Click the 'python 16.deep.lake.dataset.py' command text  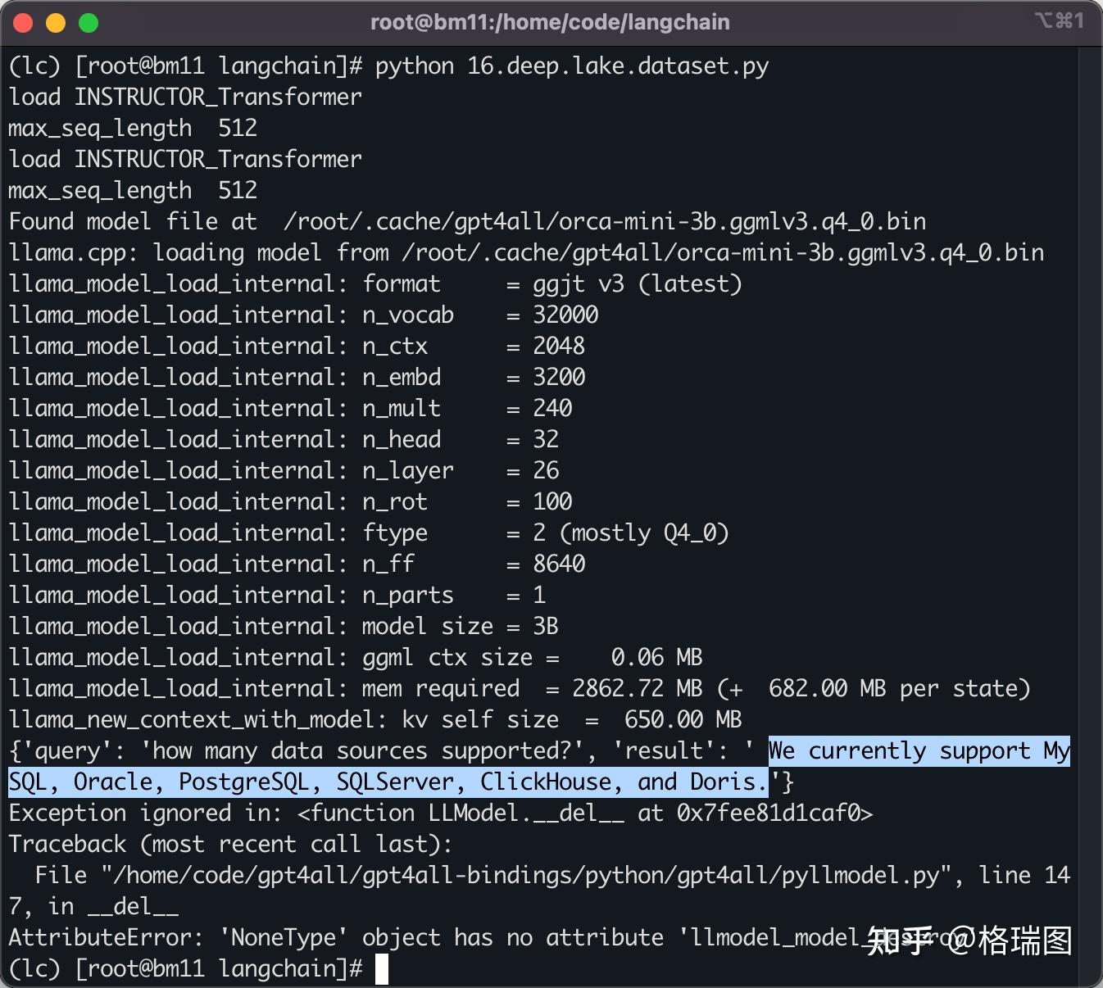pyautogui.click(x=571, y=66)
